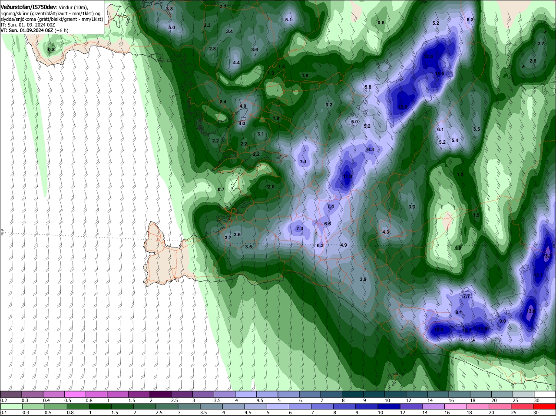This screenshot has width=556, height=416.
Task: Click the 8.3 precipitation value
Action: [x=371, y=149]
